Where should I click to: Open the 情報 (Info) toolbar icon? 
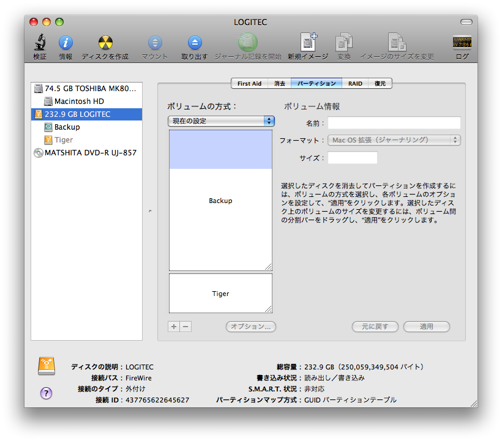click(66, 43)
